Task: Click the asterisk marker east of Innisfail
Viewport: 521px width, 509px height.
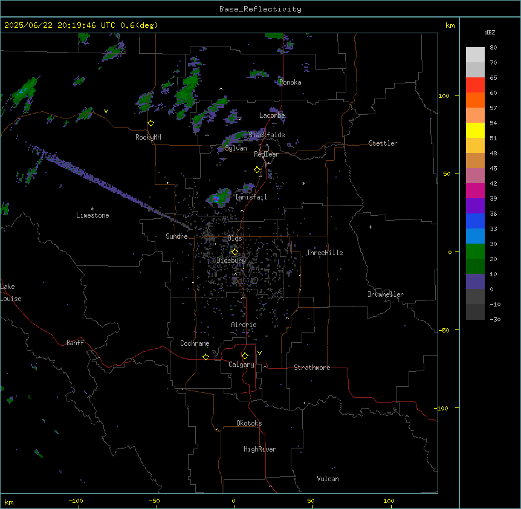Action: tap(303, 183)
